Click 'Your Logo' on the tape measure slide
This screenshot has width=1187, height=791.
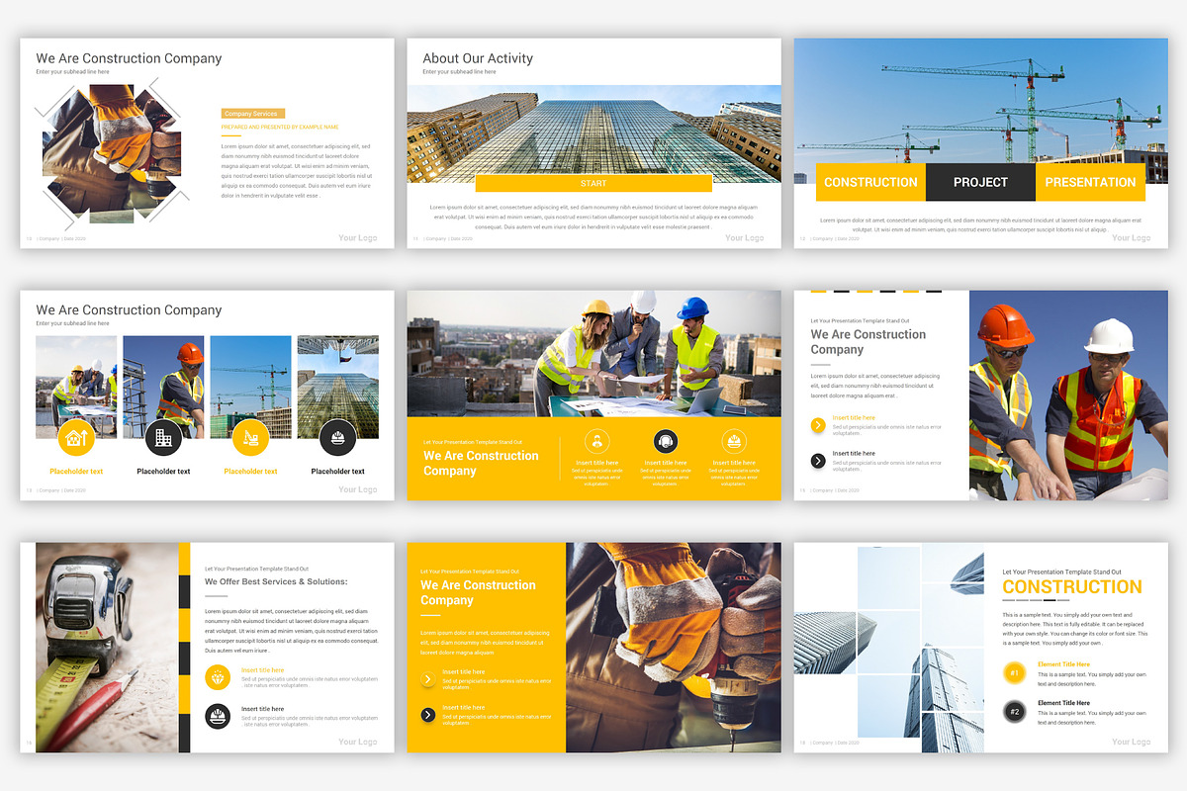(357, 742)
